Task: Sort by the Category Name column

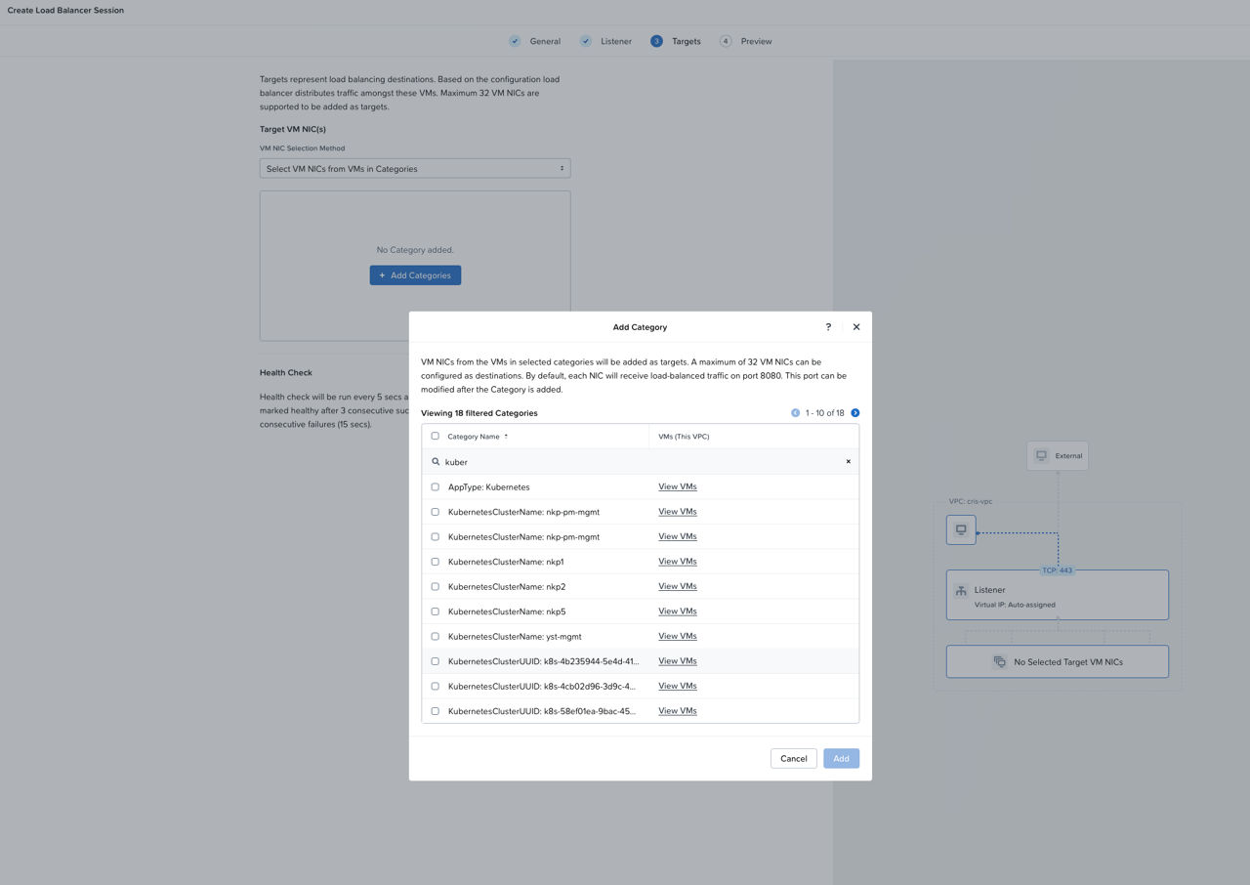Action: 478,437
